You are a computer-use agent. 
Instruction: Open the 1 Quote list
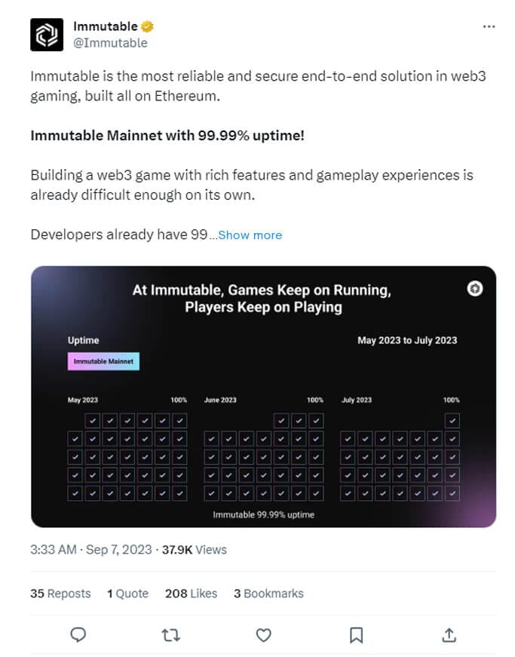[x=127, y=594]
